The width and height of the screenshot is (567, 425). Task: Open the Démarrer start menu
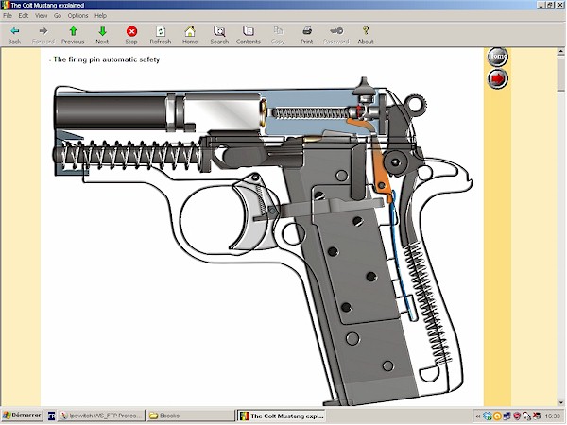[x=22, y=416]
